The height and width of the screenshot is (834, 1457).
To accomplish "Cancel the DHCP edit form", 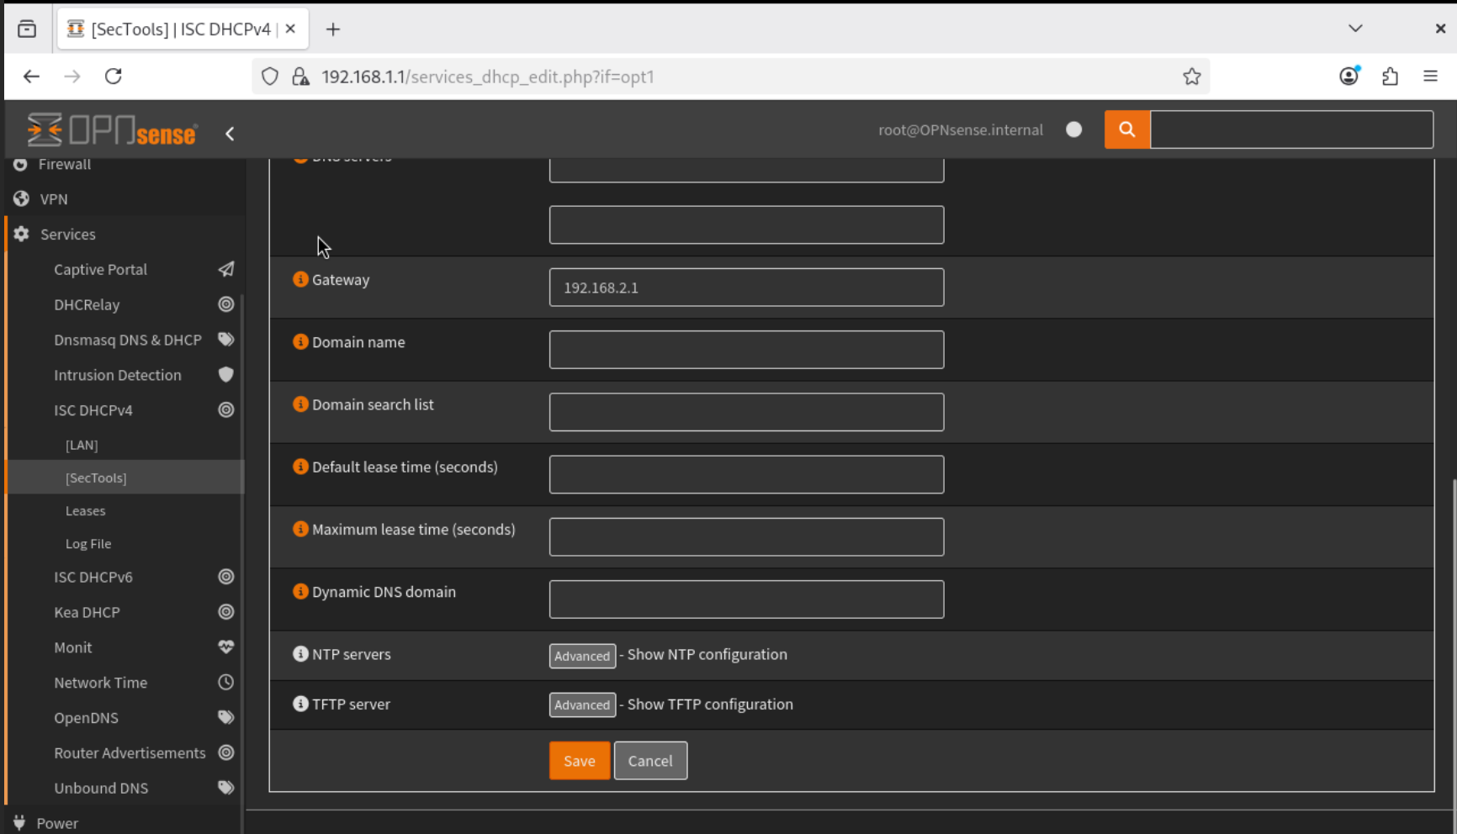I will click(650, 761).
